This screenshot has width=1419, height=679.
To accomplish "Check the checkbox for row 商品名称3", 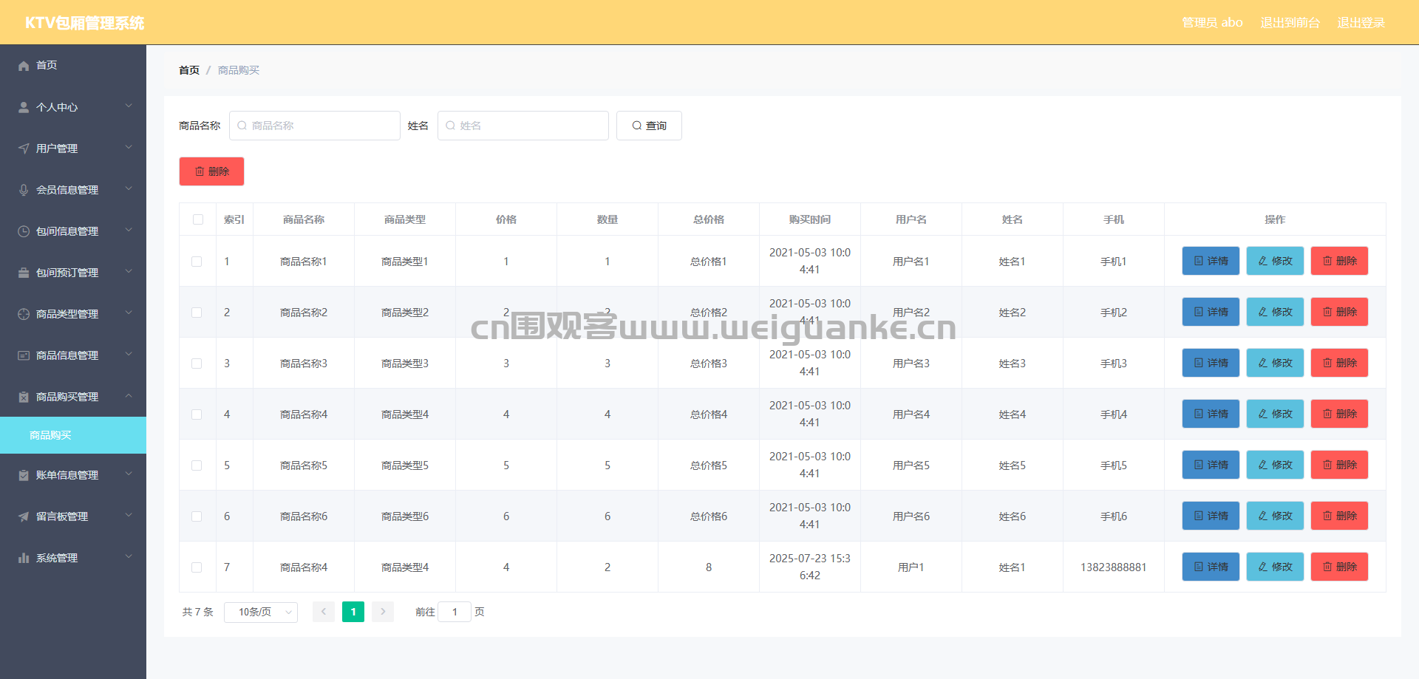I will [197, 364].
